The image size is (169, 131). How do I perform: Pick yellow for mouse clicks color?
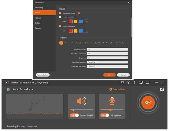pos(76,22)
